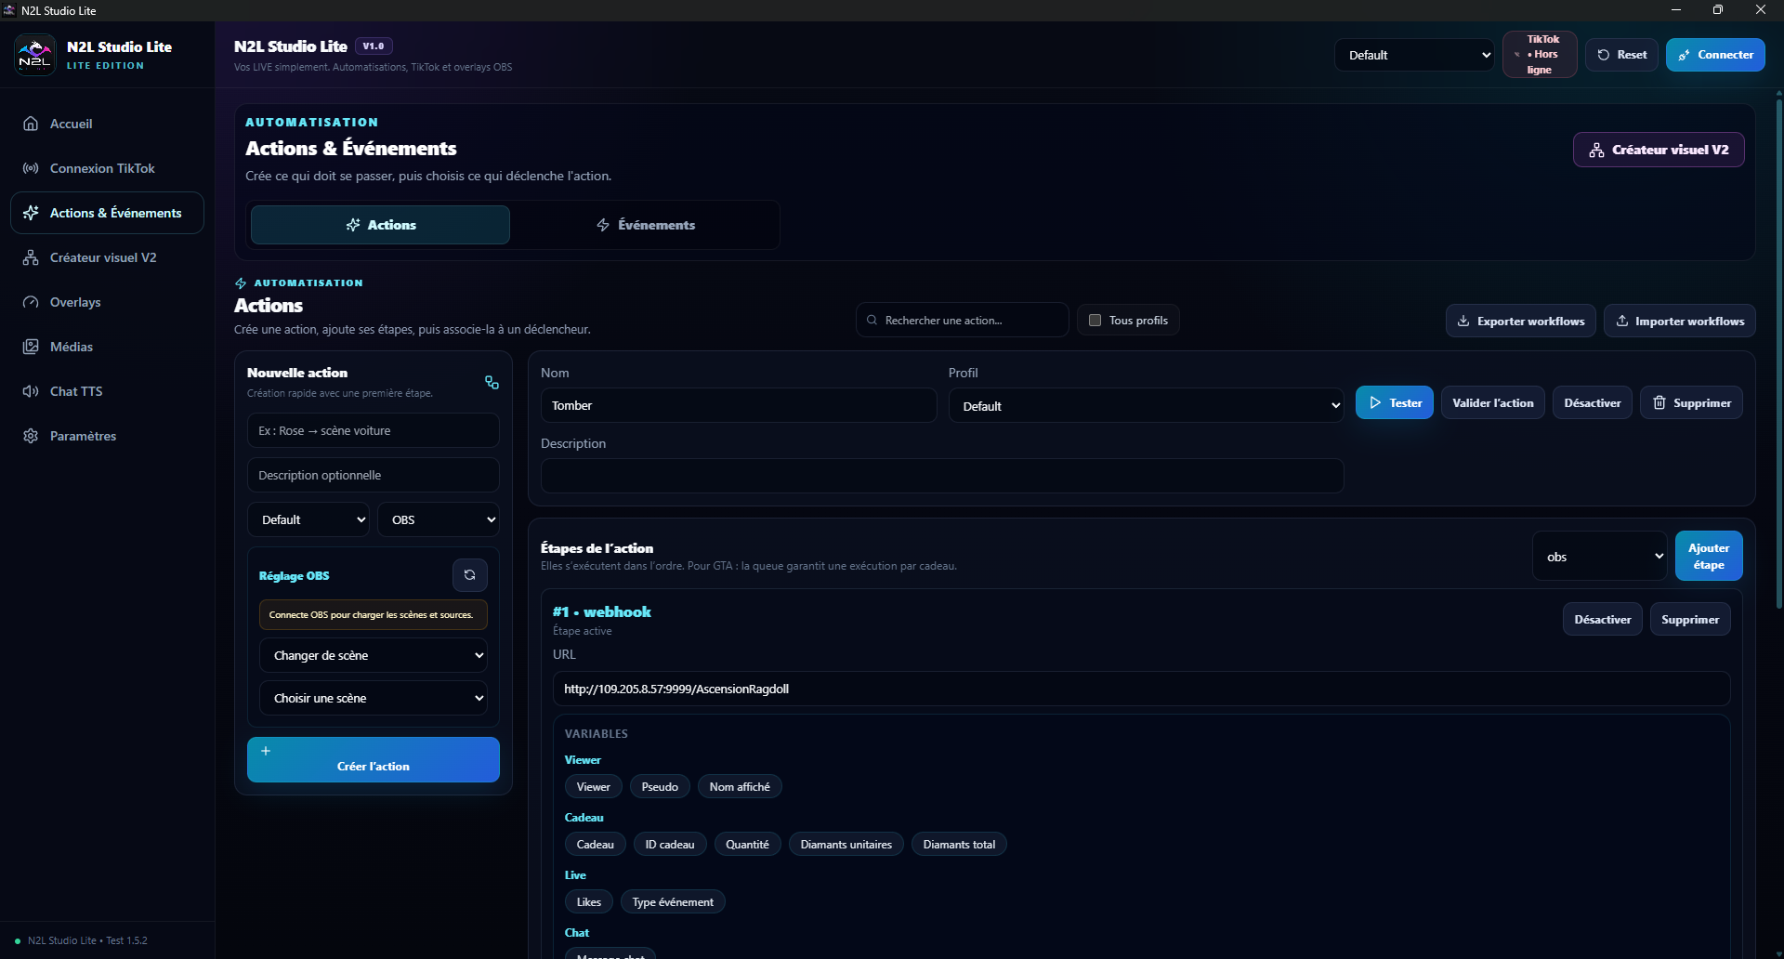Click the link icon beside Nouvelle action

click(x=492, y=382)
